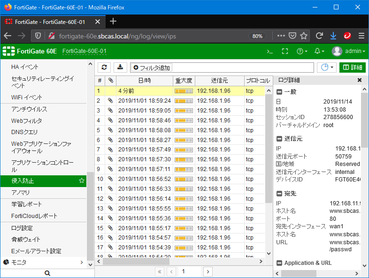Image resolution: width=369 pixels, height=278 pixels.
Task: Click the log download icon
Action: coord(120,68)
